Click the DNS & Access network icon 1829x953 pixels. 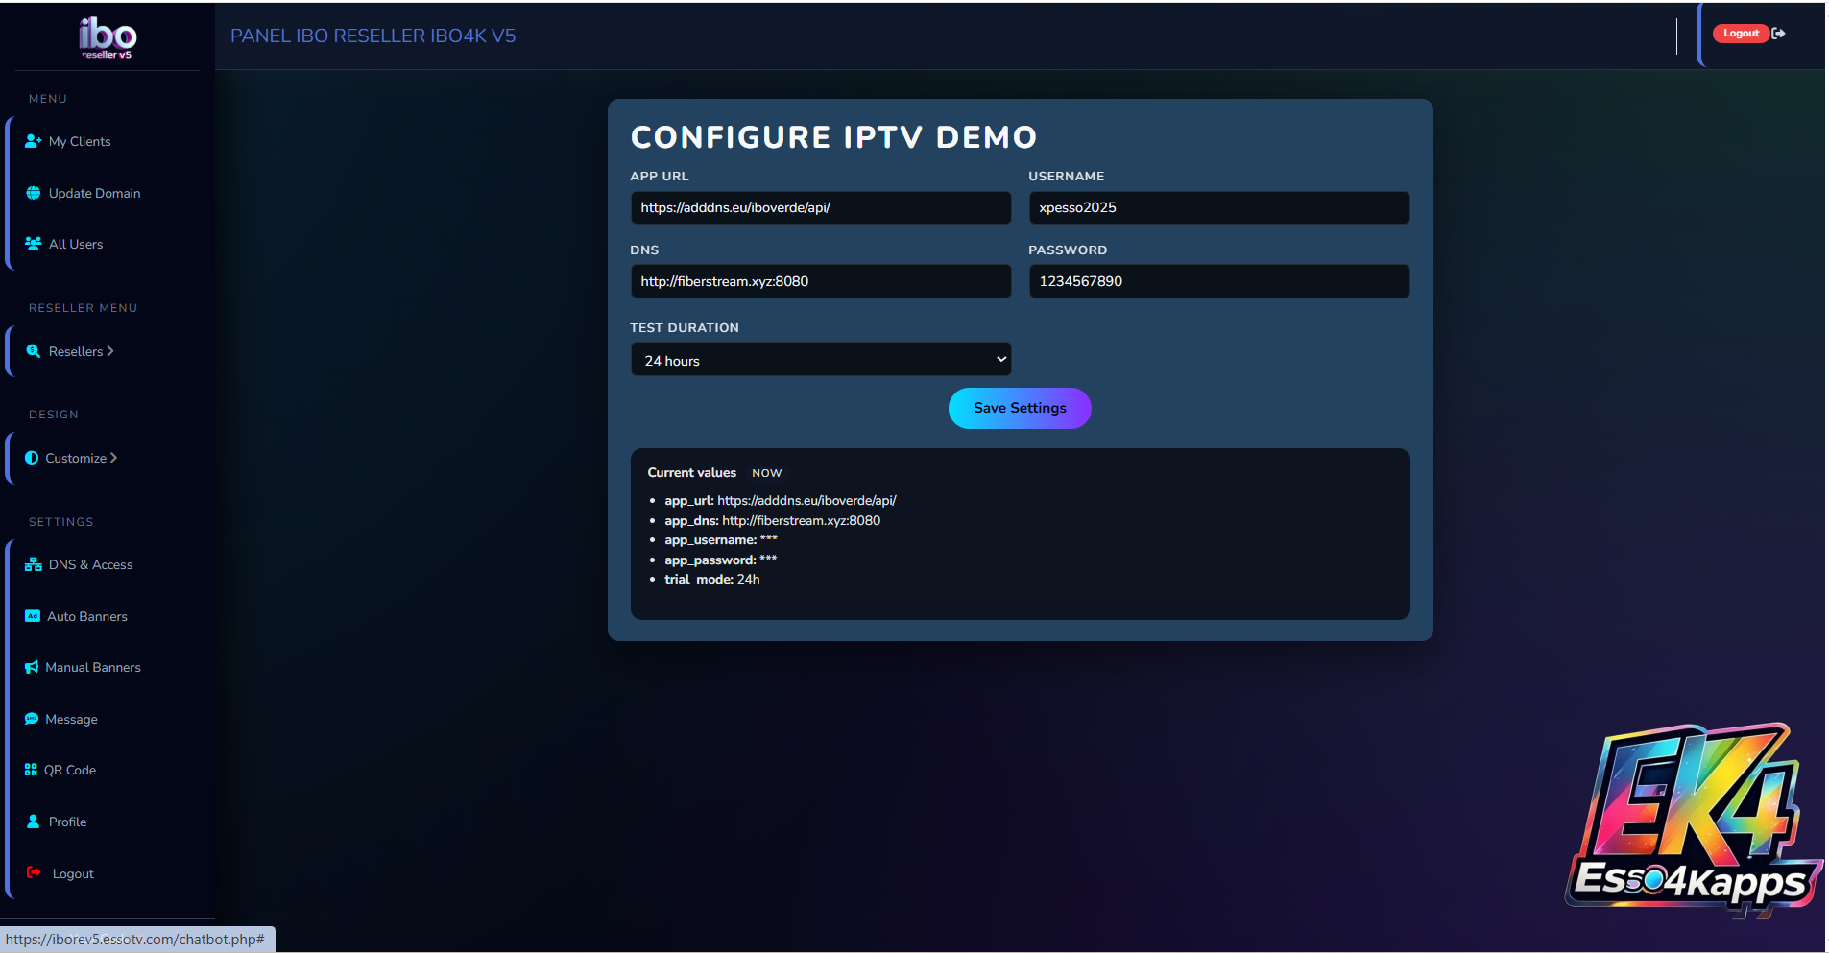[34, 565]
